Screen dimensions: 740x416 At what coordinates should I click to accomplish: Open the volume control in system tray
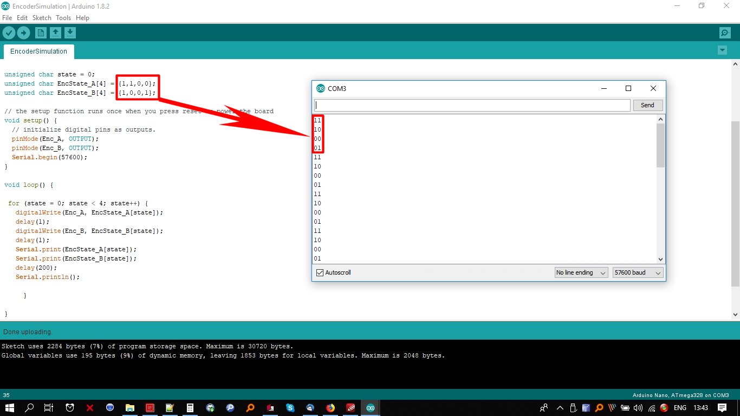coord(638,408)
